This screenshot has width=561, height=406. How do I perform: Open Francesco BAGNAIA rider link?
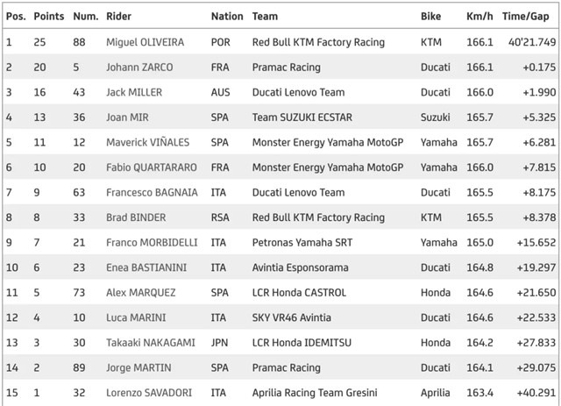click(x=152, y=193)
